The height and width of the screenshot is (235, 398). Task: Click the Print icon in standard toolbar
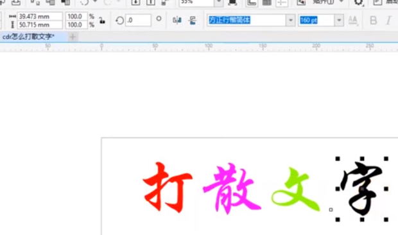click(x=16, y=3)
